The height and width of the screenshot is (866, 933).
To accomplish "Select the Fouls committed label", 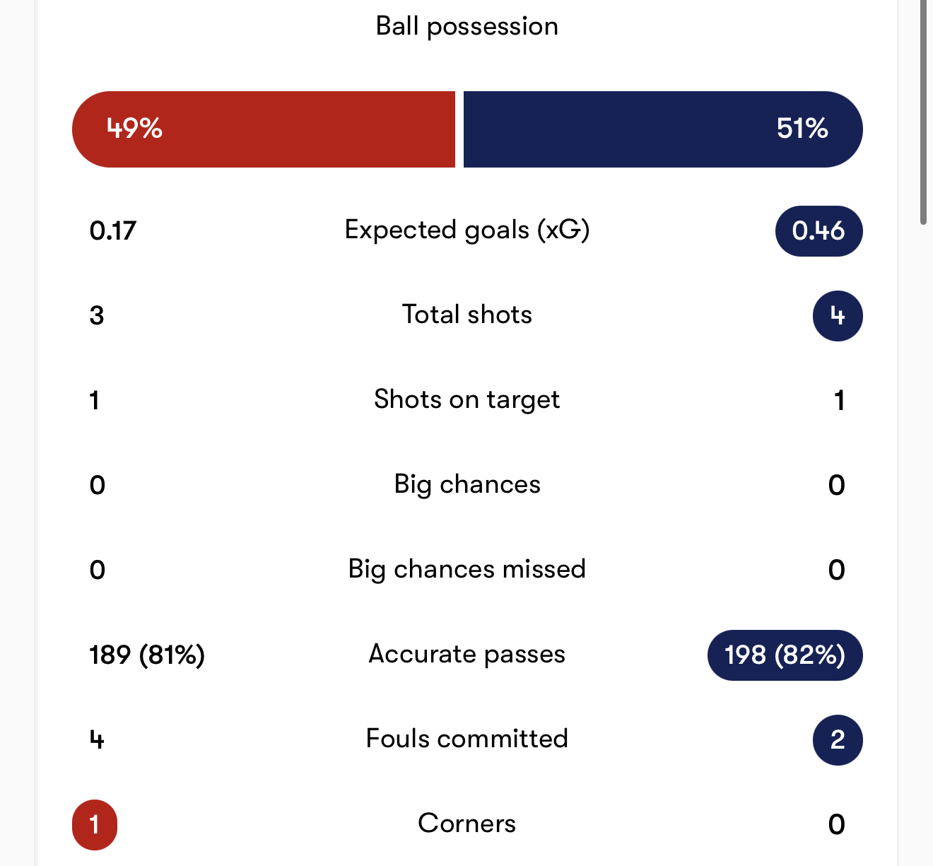I will (466, 739).
